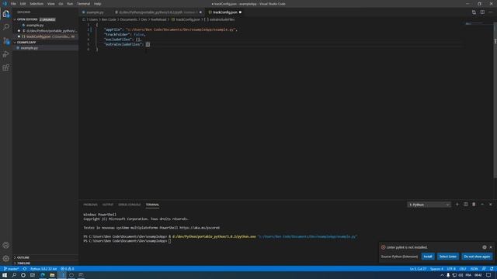The height and width of the screenshot is (279, 497).
Task: Select the Terminal panel tab
Action: (x=152, y=205)
